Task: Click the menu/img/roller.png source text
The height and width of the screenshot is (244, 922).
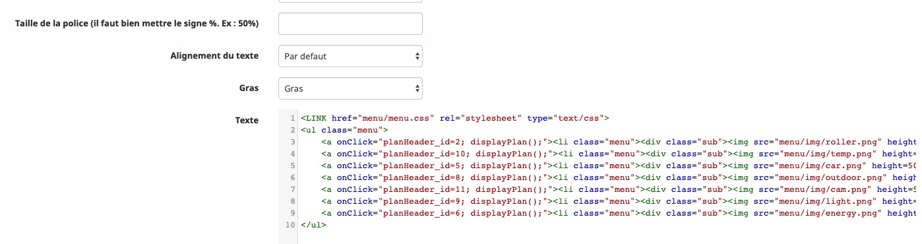Action: point(828,142)
